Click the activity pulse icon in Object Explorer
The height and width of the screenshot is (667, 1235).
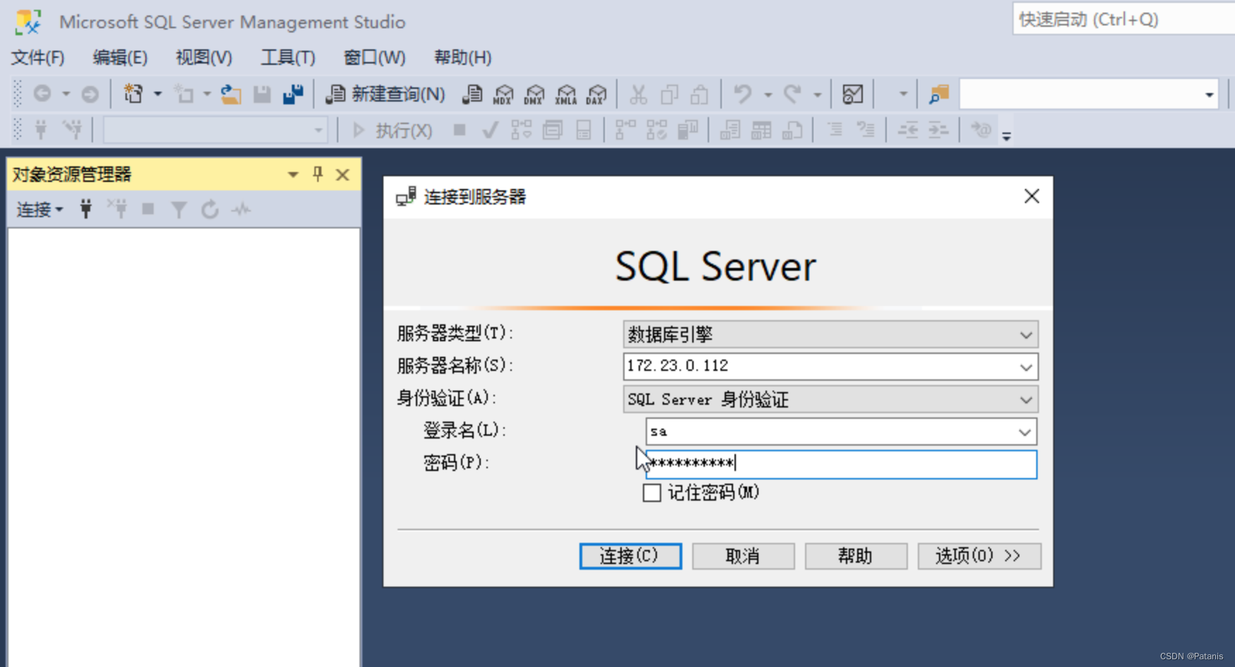click(241, 209)
